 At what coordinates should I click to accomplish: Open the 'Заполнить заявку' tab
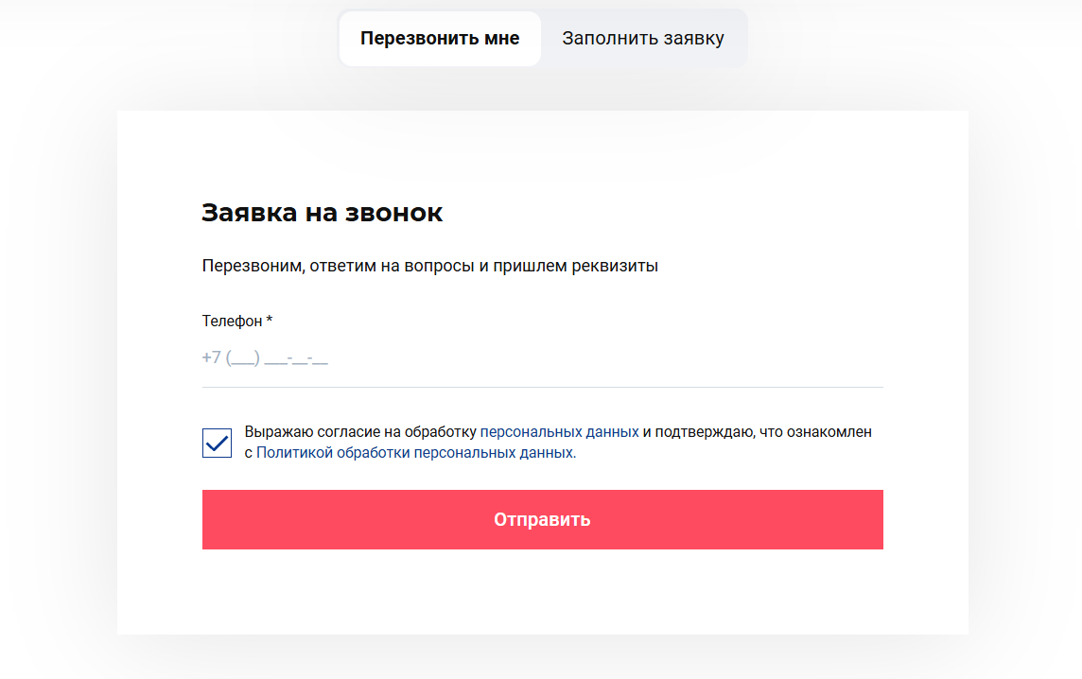coord(643,39)
